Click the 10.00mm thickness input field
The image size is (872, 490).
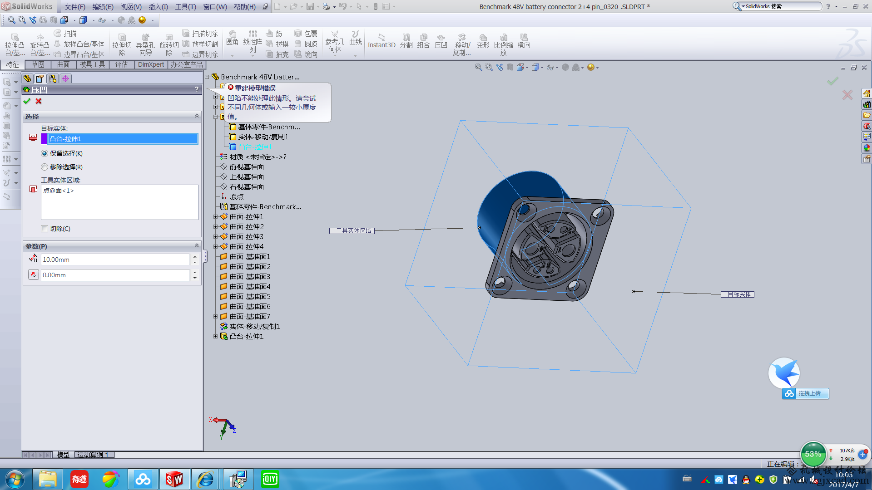tap(115, 260)
